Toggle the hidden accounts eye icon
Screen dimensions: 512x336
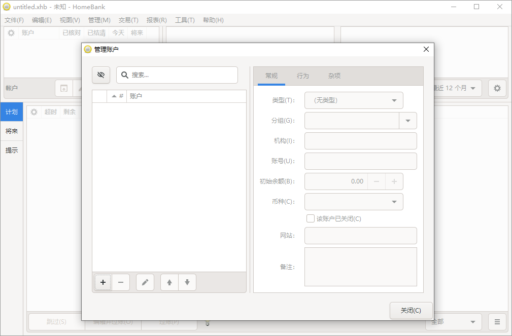point(101,74)
